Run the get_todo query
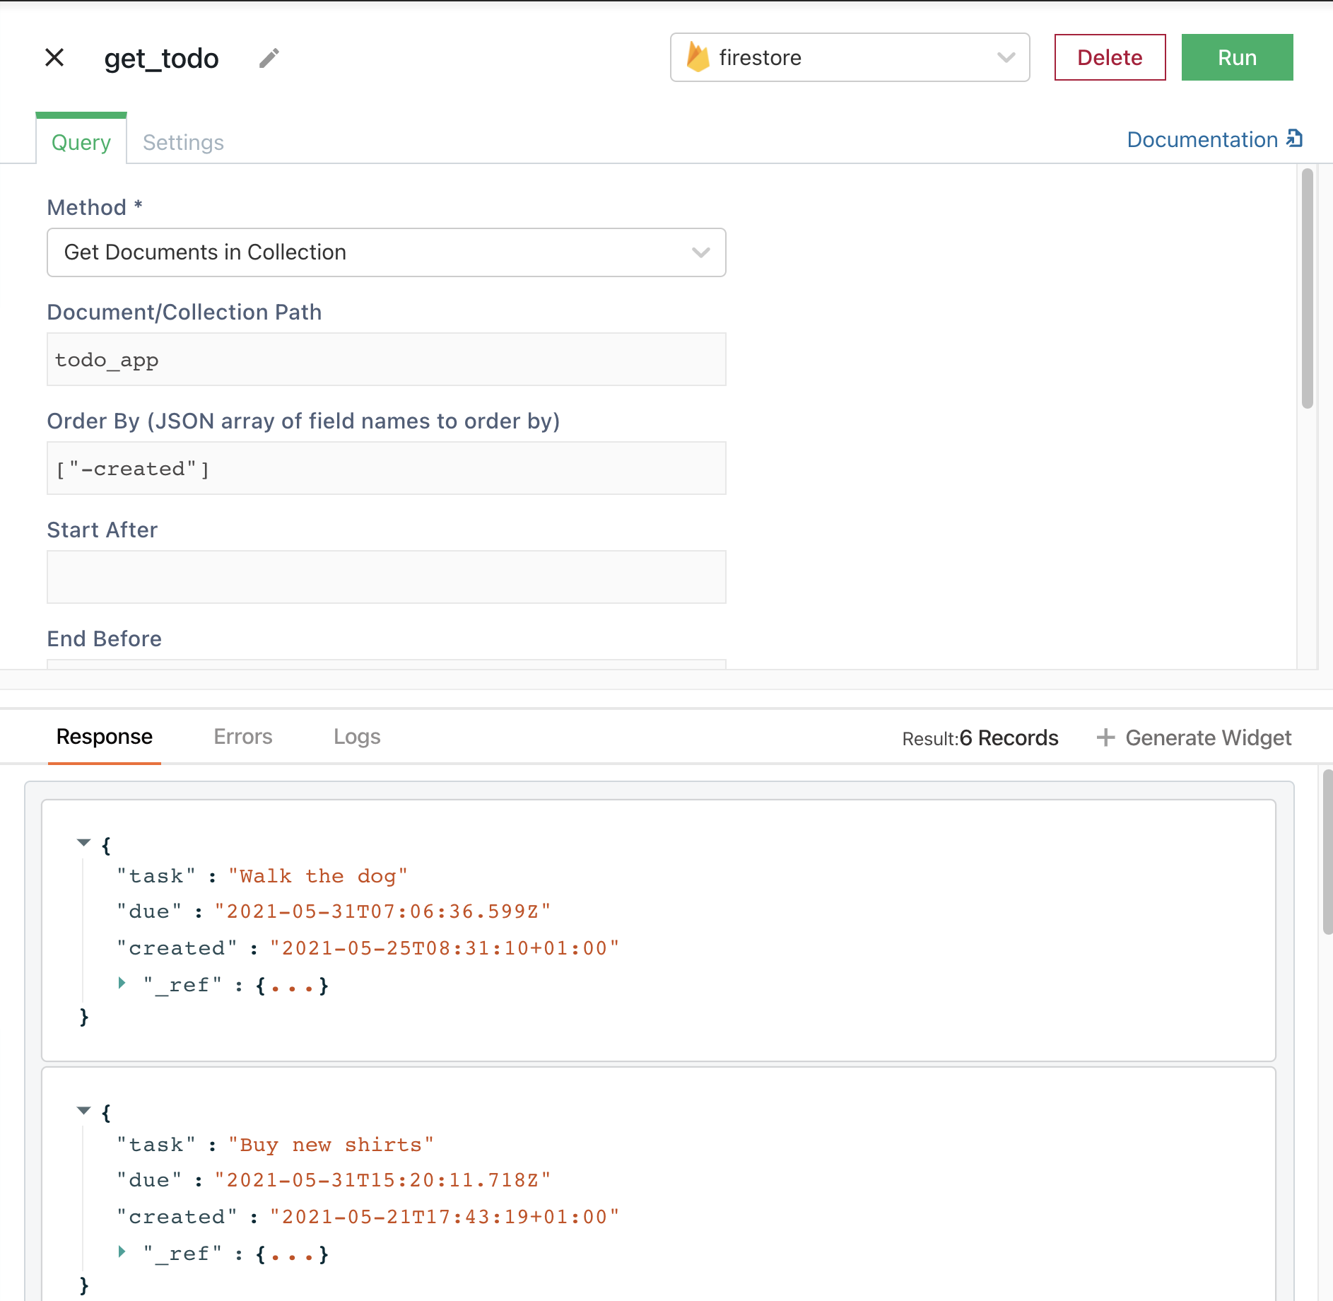 (1236, 57)
